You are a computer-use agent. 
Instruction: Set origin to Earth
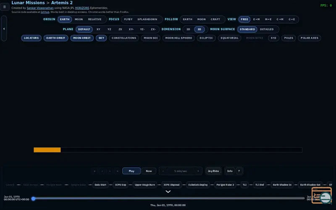point(65,19)
